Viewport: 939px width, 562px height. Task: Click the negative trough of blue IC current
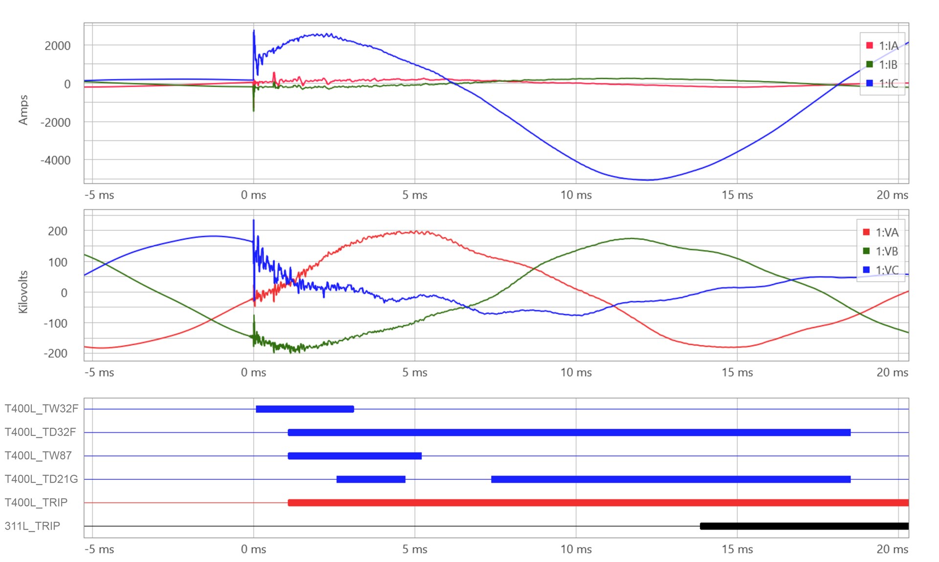click(647, 180)
